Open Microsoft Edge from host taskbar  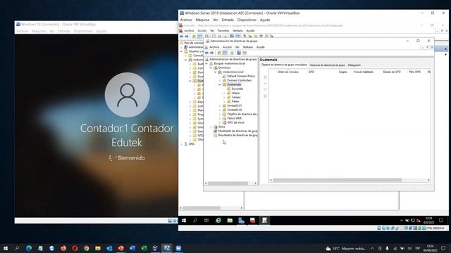pyautogui.click(x=29, y=248)
